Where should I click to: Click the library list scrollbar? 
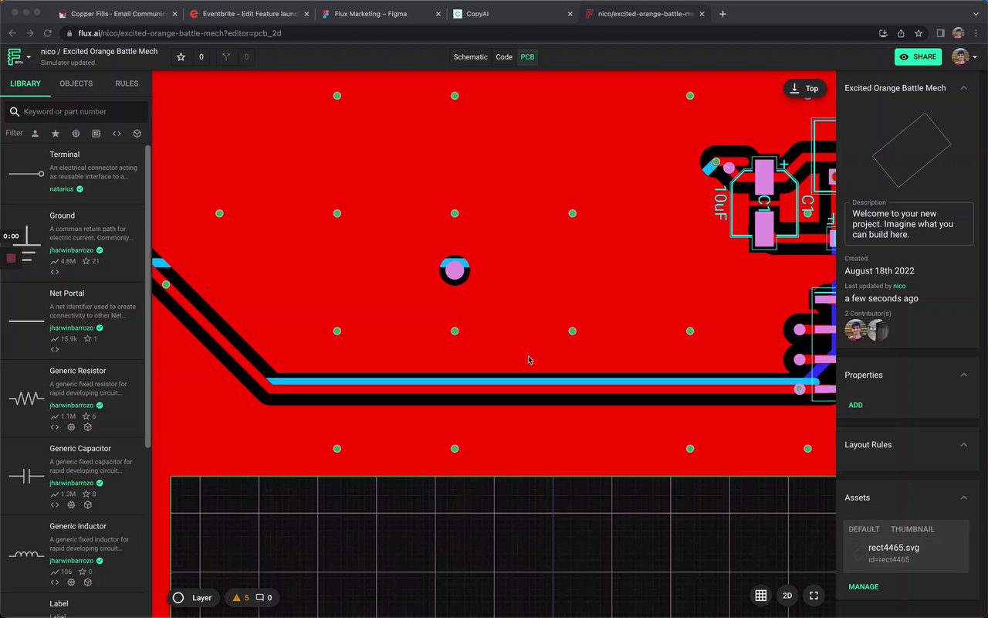pos(147,295)
